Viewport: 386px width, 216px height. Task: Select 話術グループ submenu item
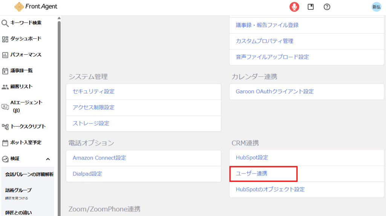(x=18, y=190)
